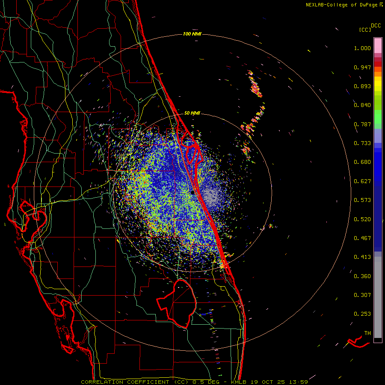385x385 pixels.
Task: Pick the bright green colorbar segment
Action: coord(378,117)
